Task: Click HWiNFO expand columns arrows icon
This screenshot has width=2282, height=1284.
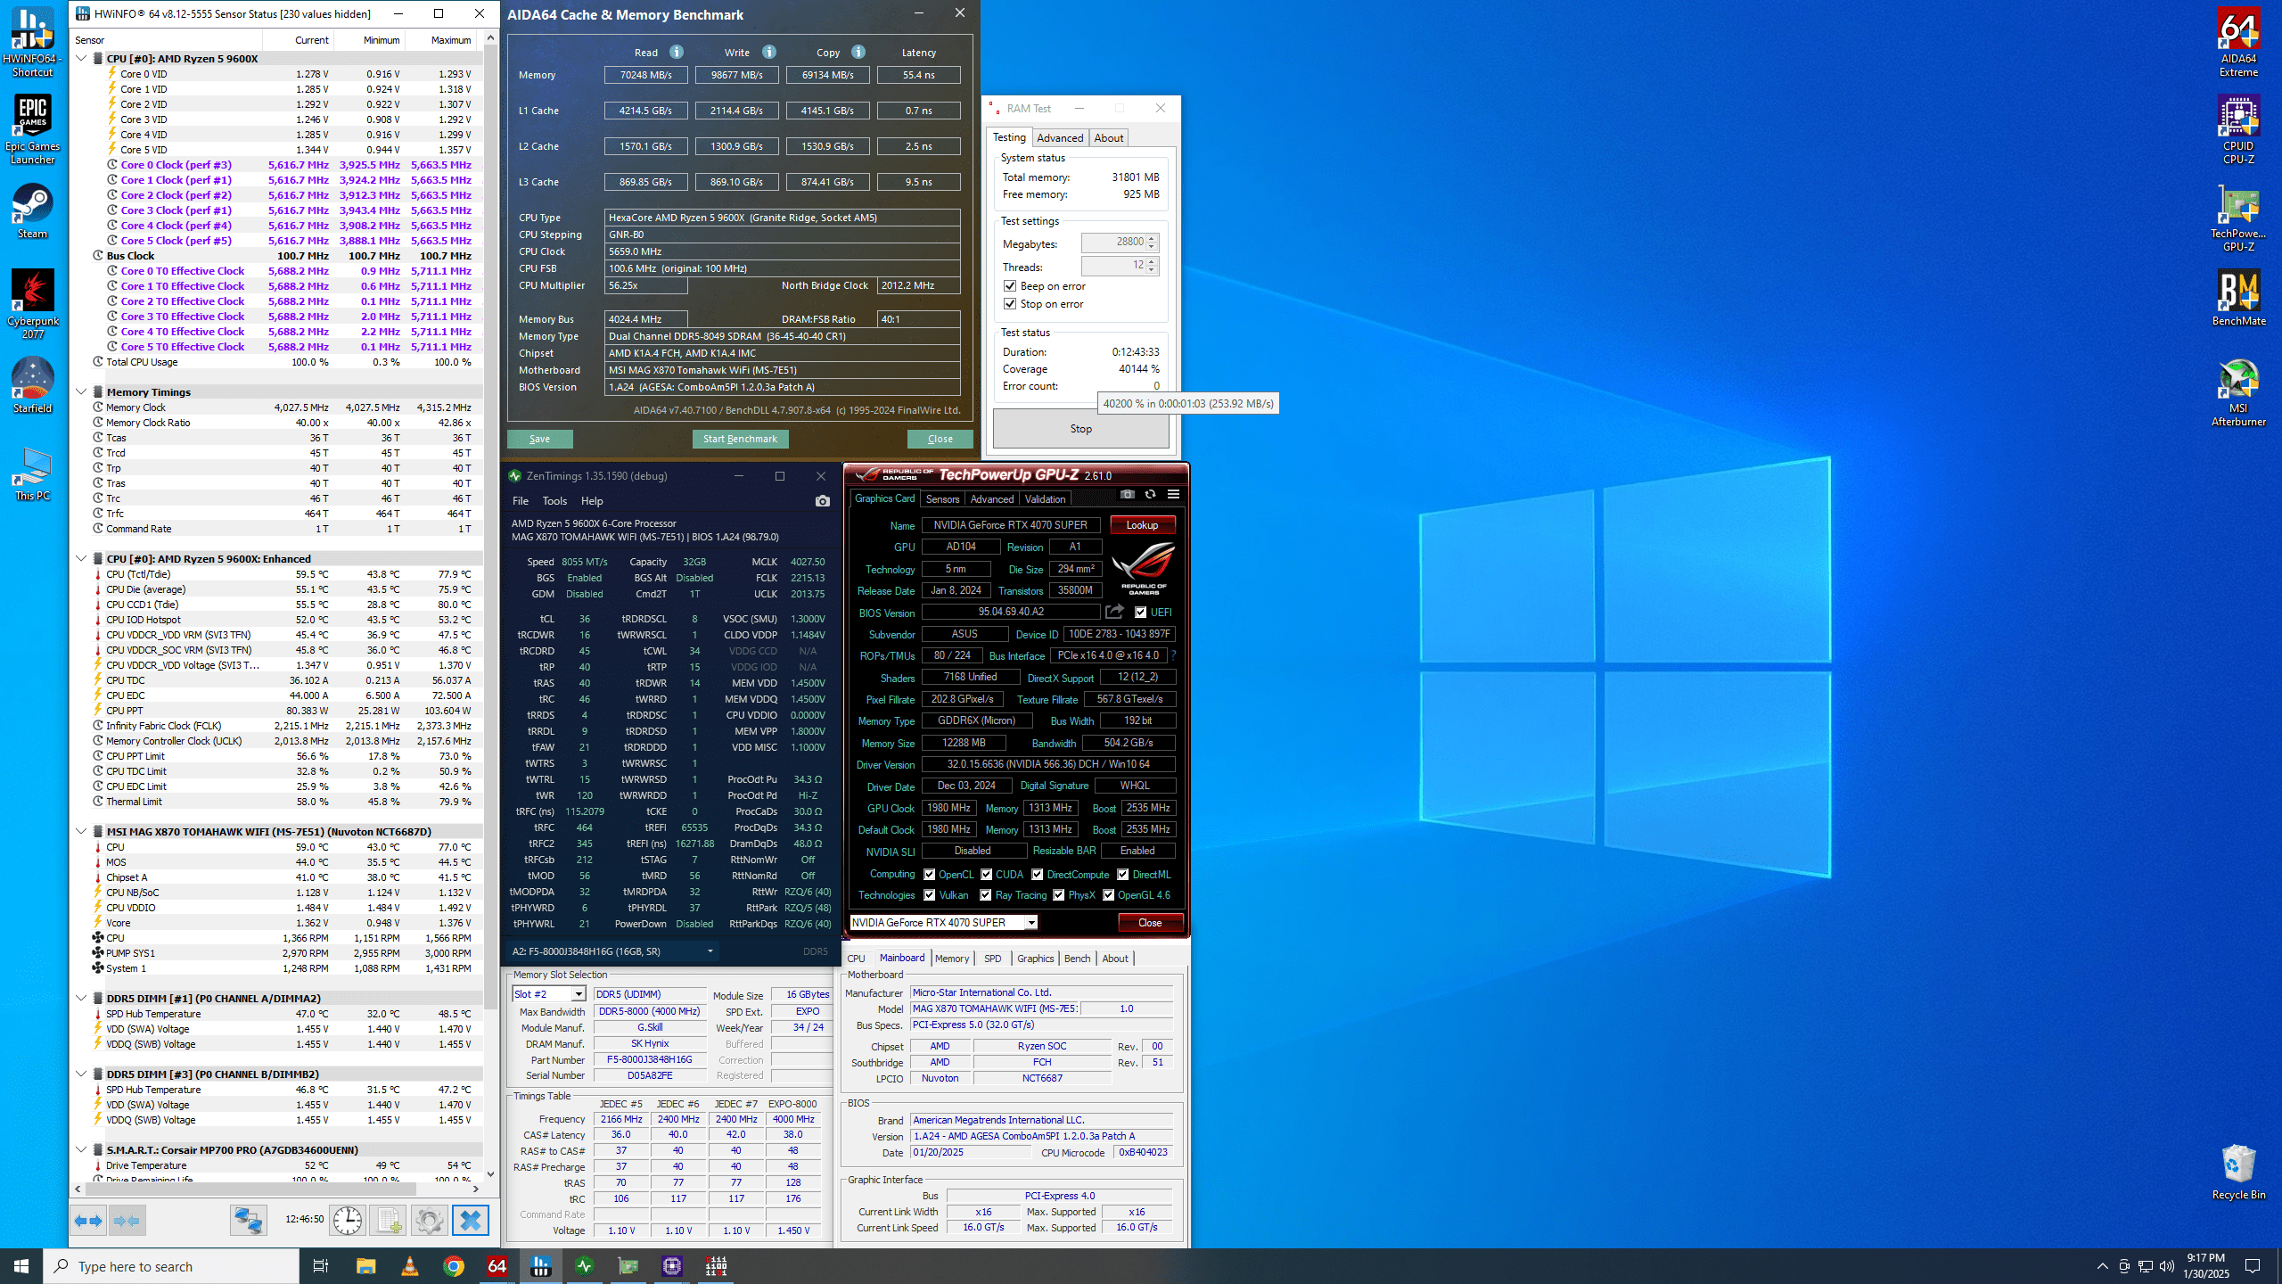Action: click(88, 1220)
